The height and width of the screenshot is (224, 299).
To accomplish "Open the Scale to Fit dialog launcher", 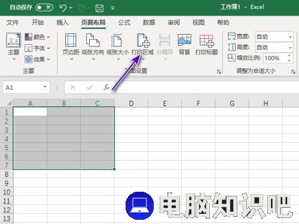I will click(293, 72).
